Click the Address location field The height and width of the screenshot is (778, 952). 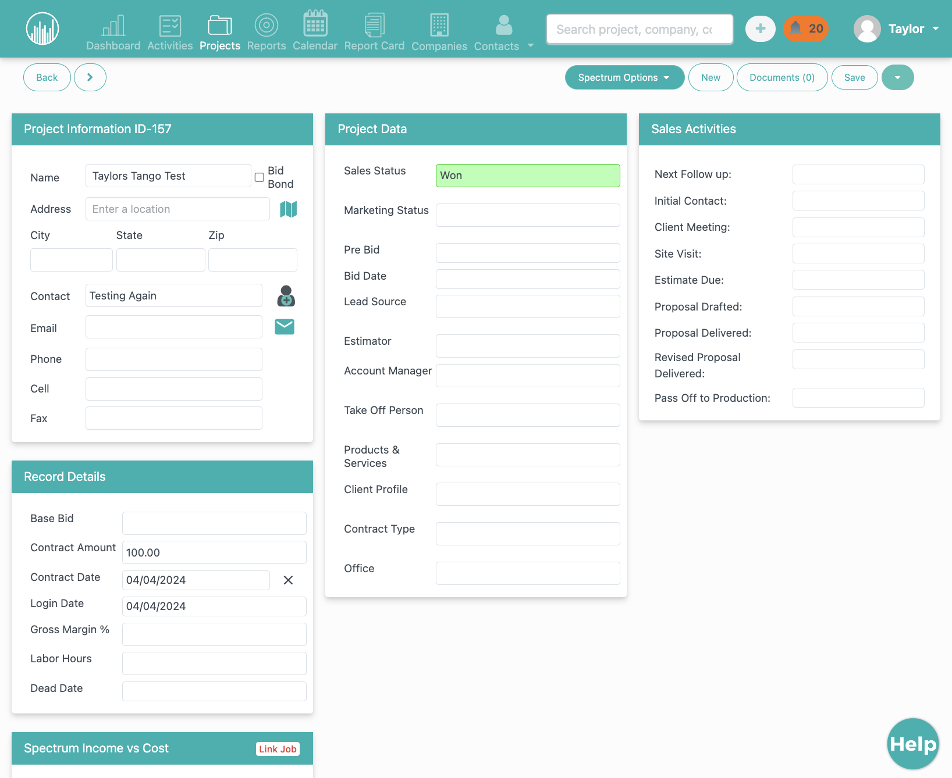click(x=177, y=209)
